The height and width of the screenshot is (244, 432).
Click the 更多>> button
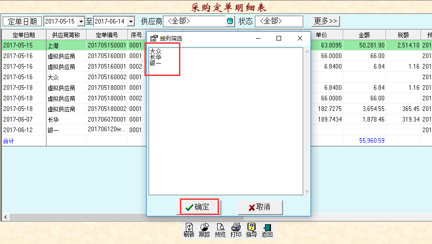click(326, 21)
